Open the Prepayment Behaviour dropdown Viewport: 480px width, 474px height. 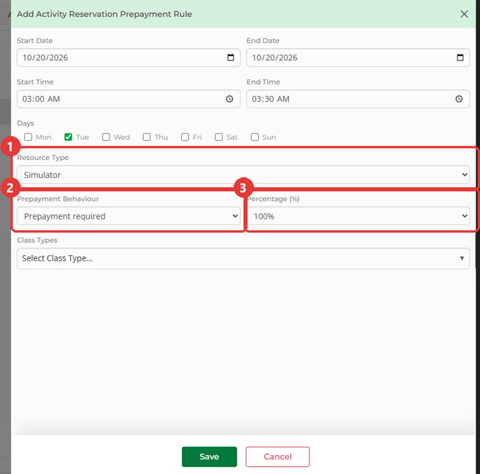click(128, 216)
